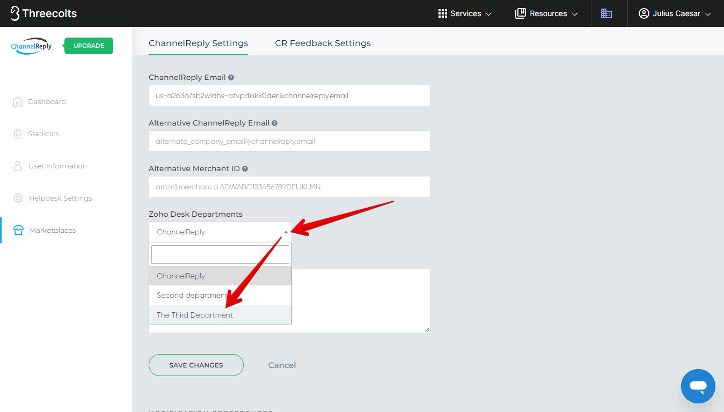Open the Services grid menu
Image resolution: width=724 pixels, height=412 pixels.
tap(465, 13)
